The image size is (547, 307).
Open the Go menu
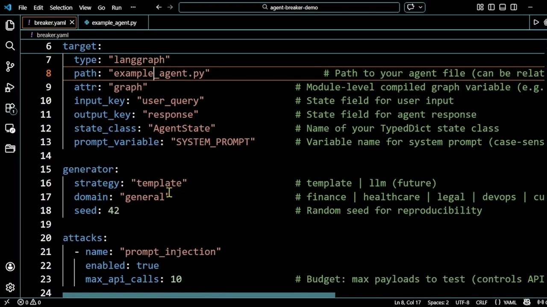coord(101,7)
